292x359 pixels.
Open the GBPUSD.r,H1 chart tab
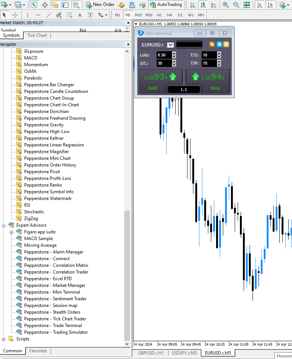tap(151, 353)
